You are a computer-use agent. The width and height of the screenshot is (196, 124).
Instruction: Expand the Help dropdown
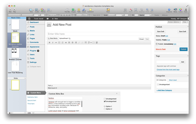pyautogui.click(x=185, y=22)
